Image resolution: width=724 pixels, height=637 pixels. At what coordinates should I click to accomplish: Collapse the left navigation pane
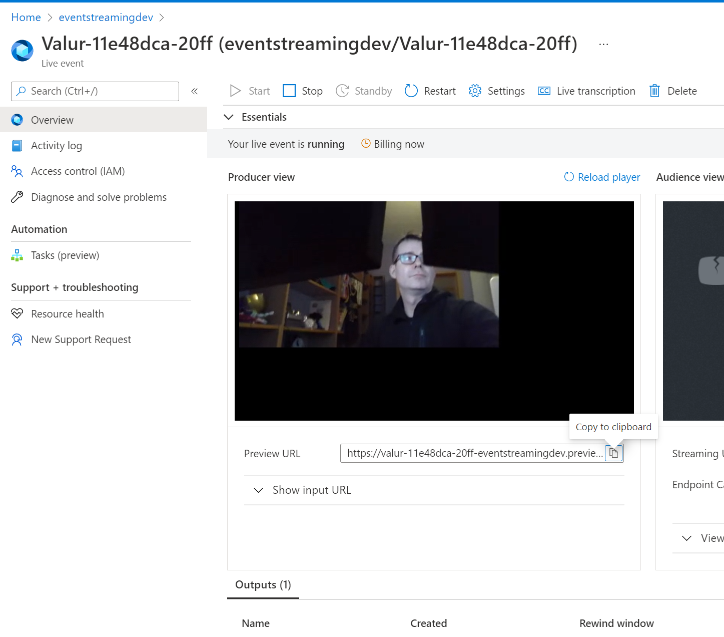click(x=194, y=91)
